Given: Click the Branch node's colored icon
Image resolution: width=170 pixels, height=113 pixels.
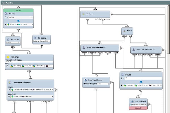Looking at the screenshot, I should tap(124, 31).
